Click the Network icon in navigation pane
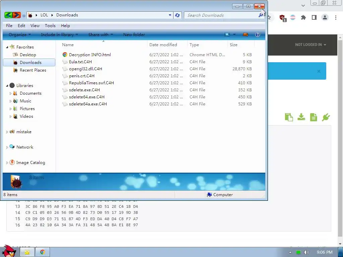The width and height of the screenshot is (343, 257). pos(12,147)
